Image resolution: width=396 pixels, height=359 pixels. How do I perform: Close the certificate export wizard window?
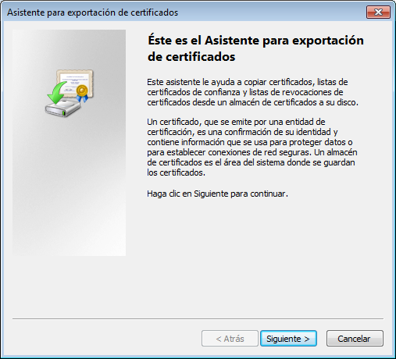point(378,12)
